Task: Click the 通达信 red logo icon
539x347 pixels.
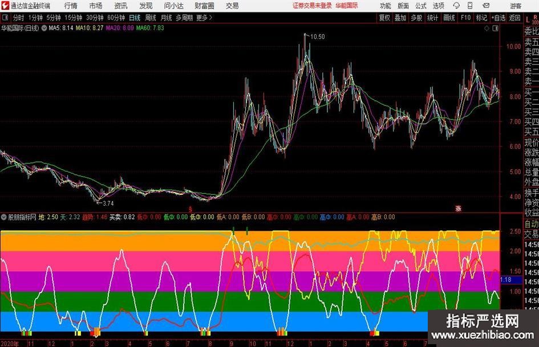Action: 5,6
